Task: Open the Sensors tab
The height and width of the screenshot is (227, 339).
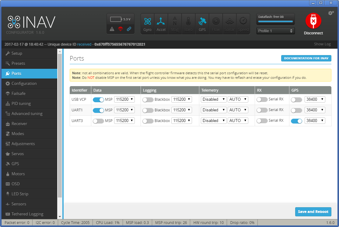Action: [x=30, y=204]
